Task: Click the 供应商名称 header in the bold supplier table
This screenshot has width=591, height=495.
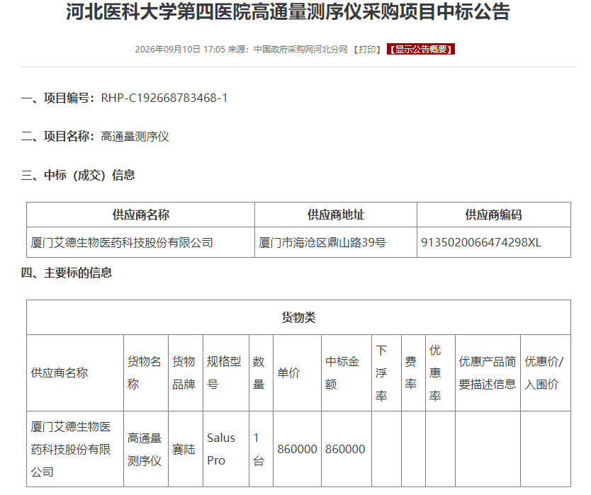Action: coord(140,215)
